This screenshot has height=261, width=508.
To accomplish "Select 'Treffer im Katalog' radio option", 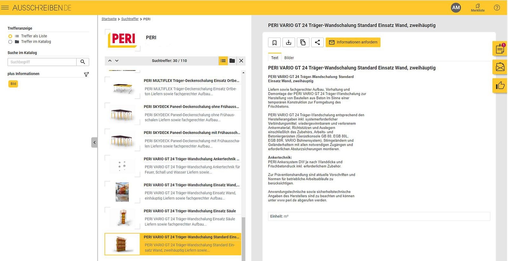I will (10, 42).
